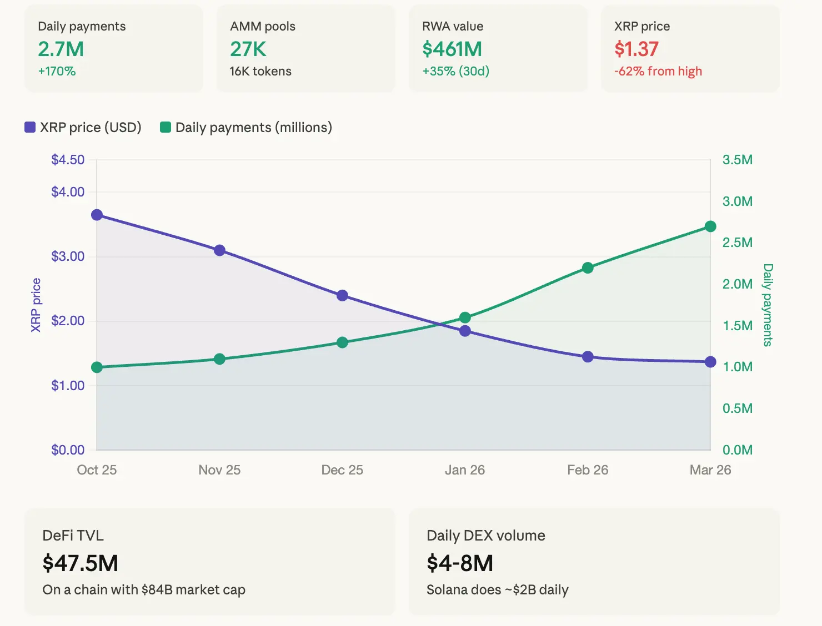
Task: Click the XRP price $1.37 card
Action: (x=690, y=48)
